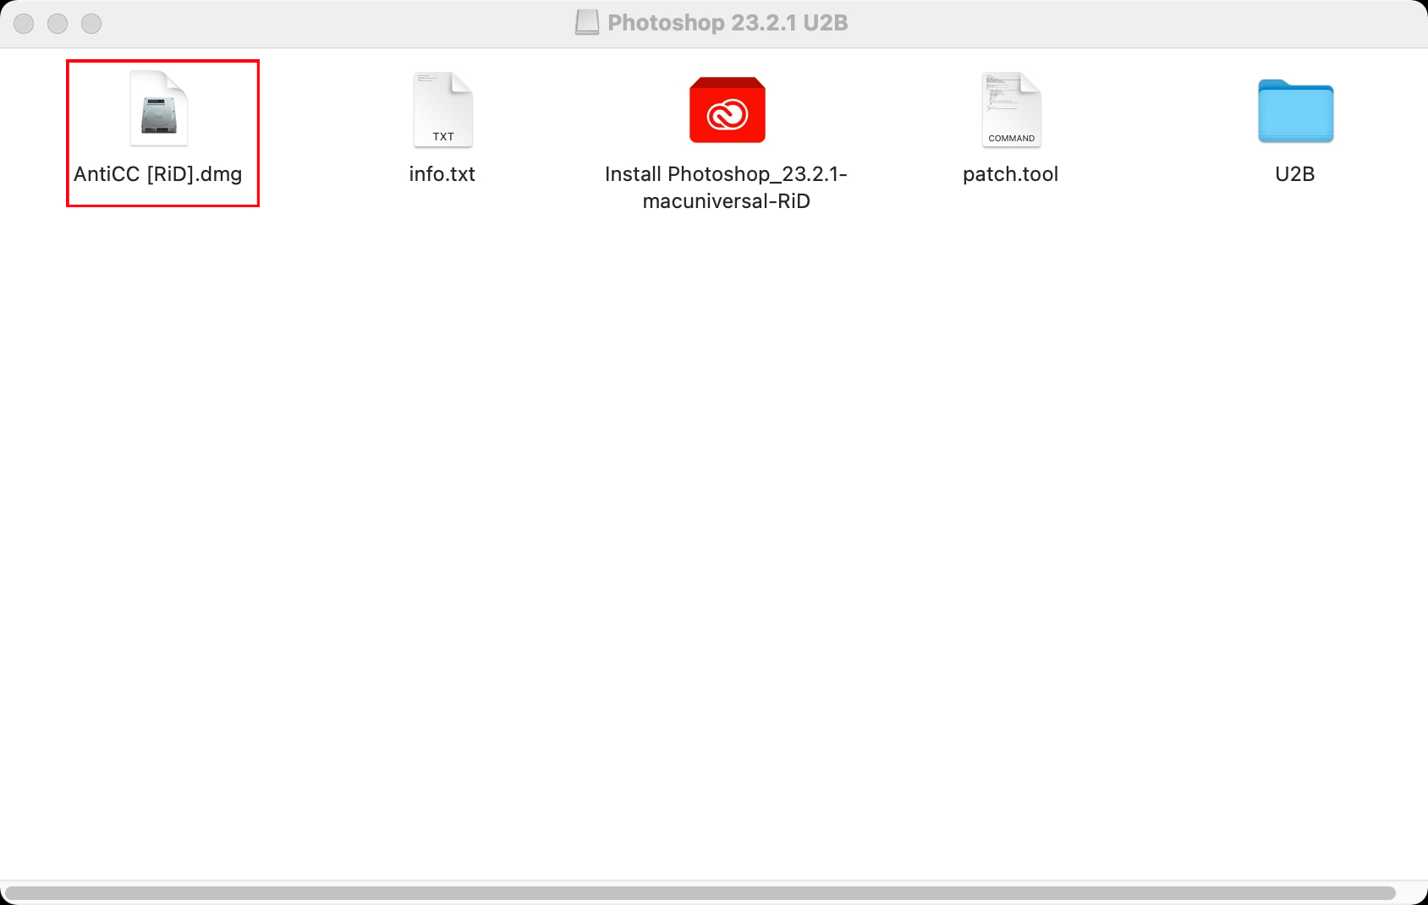Zoom the Photoshop 23.2.1 U2B window
Image resolution: width=1428 pixels, height=905 pixels.
pos(91,24)
